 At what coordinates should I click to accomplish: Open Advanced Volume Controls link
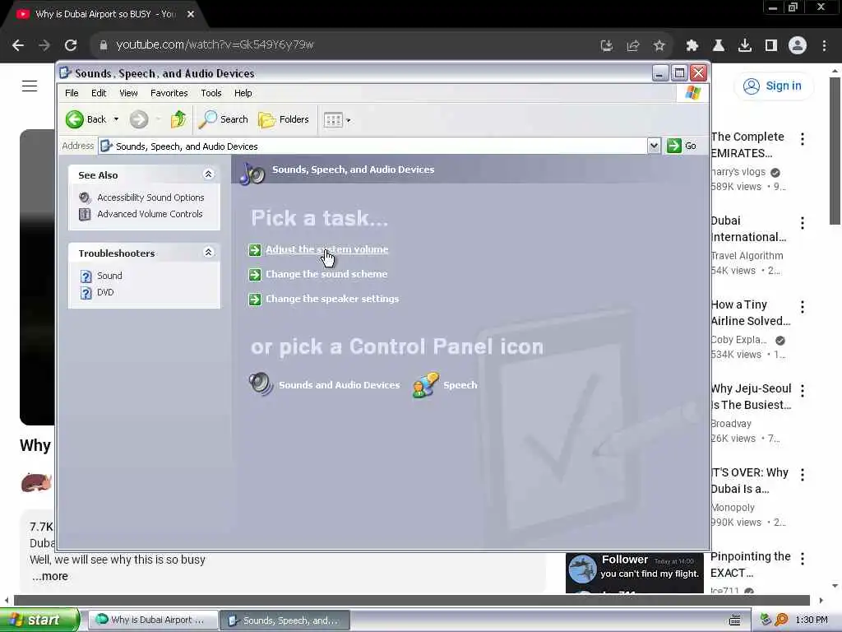point(150,214)
